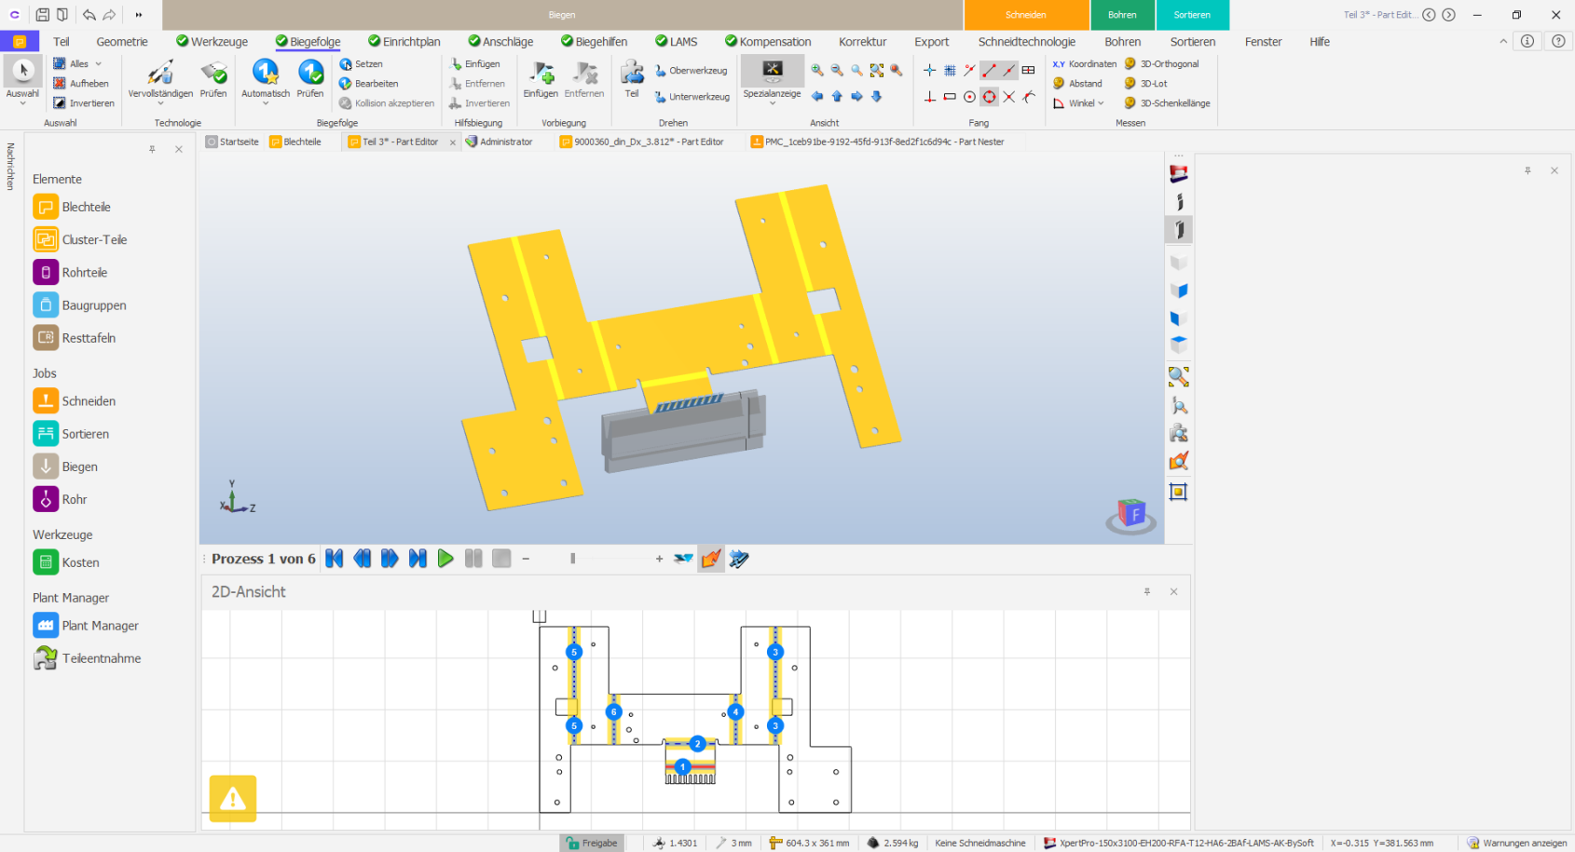
Task: Click Warnungen anzeigen in status bar
Action: (1517, 843)
